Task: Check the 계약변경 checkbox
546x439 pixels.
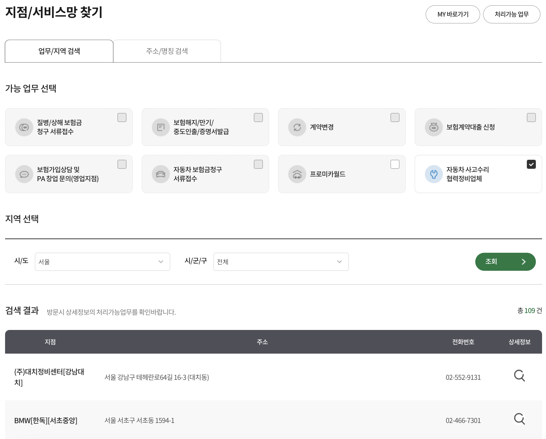Action: [395, 117]
